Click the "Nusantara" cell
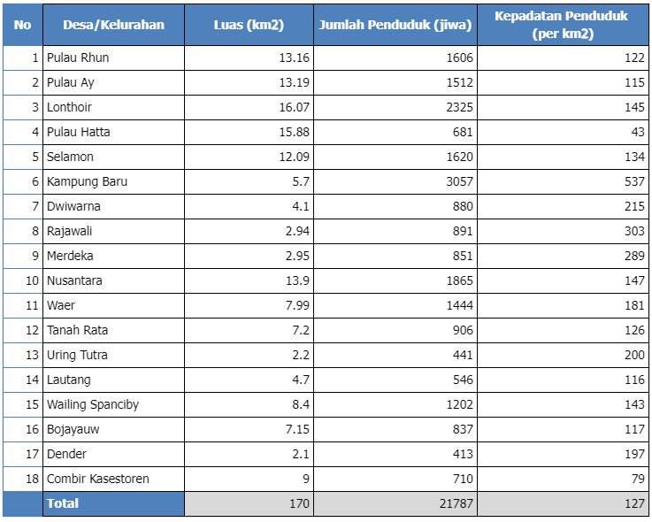 (x=75, y=280)
